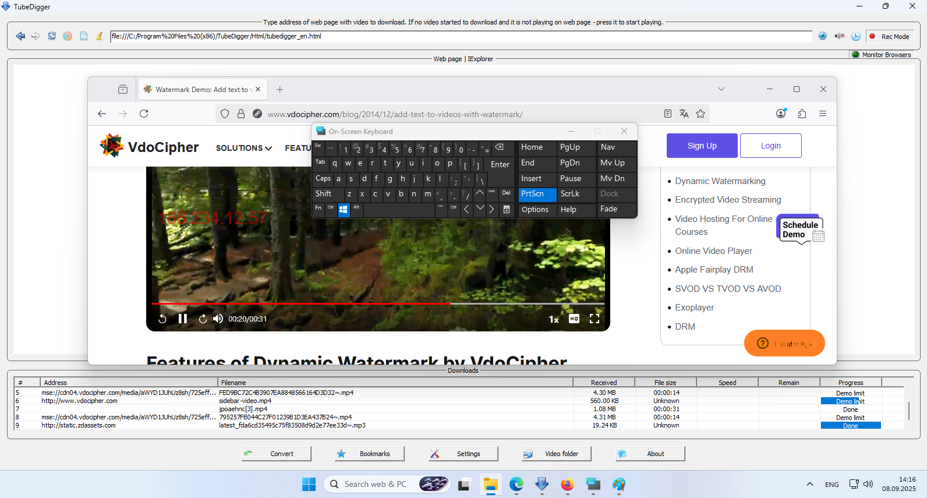Click the Login button
The image size is (927, 498).
(x=771, y=146)
